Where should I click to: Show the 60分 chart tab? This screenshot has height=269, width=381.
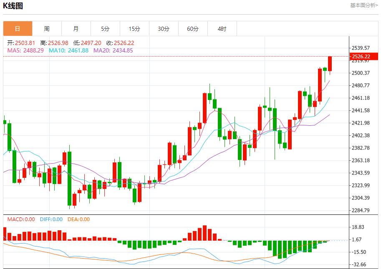click(193, 29)
